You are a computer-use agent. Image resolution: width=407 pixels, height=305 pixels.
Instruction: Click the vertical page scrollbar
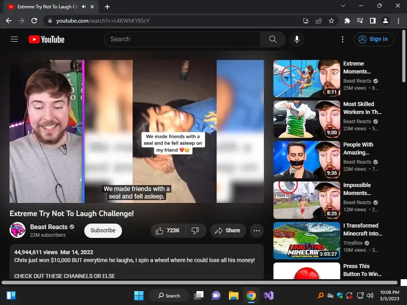tap(404, 56)
